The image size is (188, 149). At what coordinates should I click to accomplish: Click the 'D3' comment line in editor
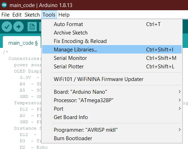pos(31,141)
